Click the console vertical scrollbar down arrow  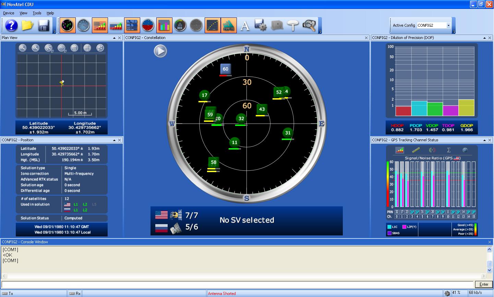click(x=490, y=270)
